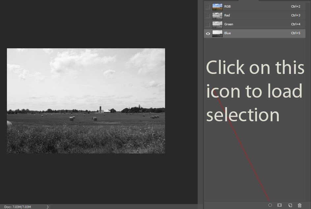The width and height of the screenshot is (311, 209).
Task: Save selection as channel icon
Action: pos(280,205)
